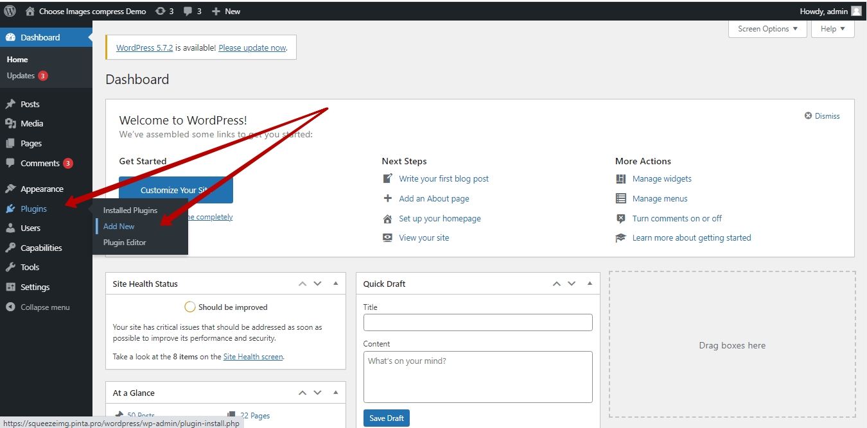Image resolution: width=867 pixels, height=428 pixels.
Task: Choose Add New in Plugins submenu
Action: pyautogui.click(x=119, y=227)
